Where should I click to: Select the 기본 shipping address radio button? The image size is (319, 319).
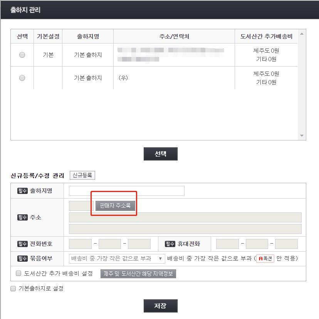click(22, 55)
